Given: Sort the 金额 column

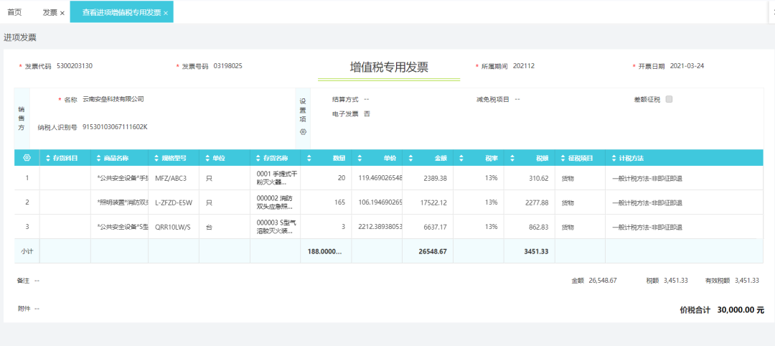Looking at the screenshot, I should click(x=410, y=158).
